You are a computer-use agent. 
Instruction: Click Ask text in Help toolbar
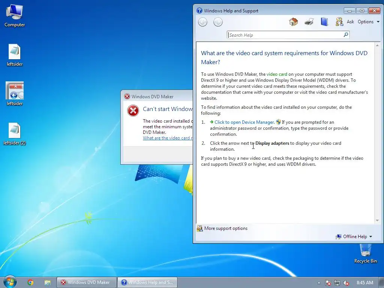pos(350,22)
